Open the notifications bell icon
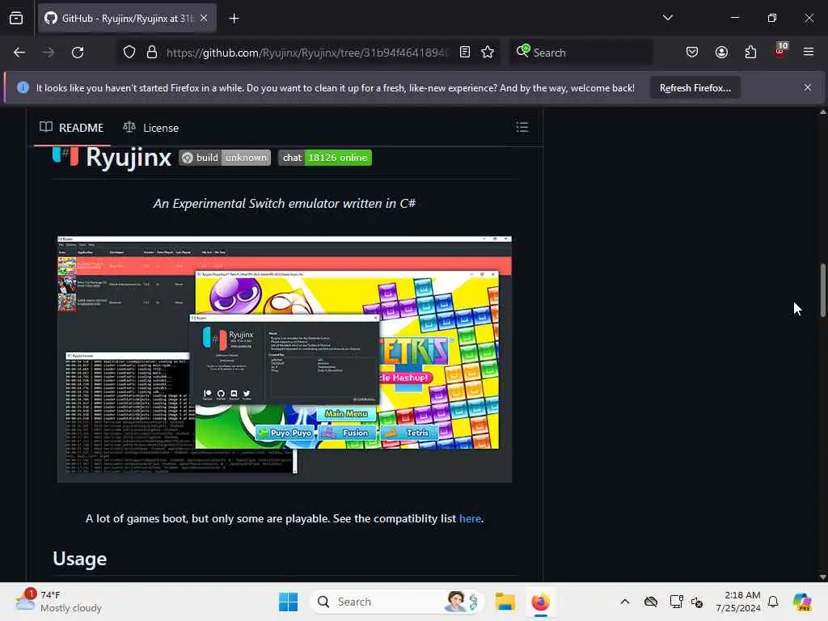828x621 pixels. (x=773, y=602)
